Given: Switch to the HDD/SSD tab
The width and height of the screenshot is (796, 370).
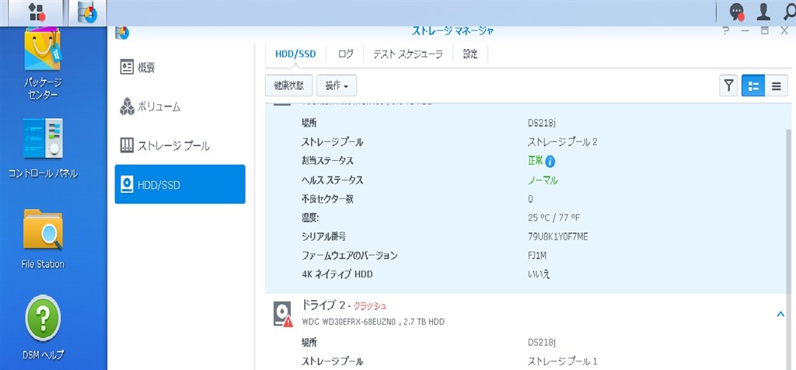Looking at the screenshot, I should point(295,54).
